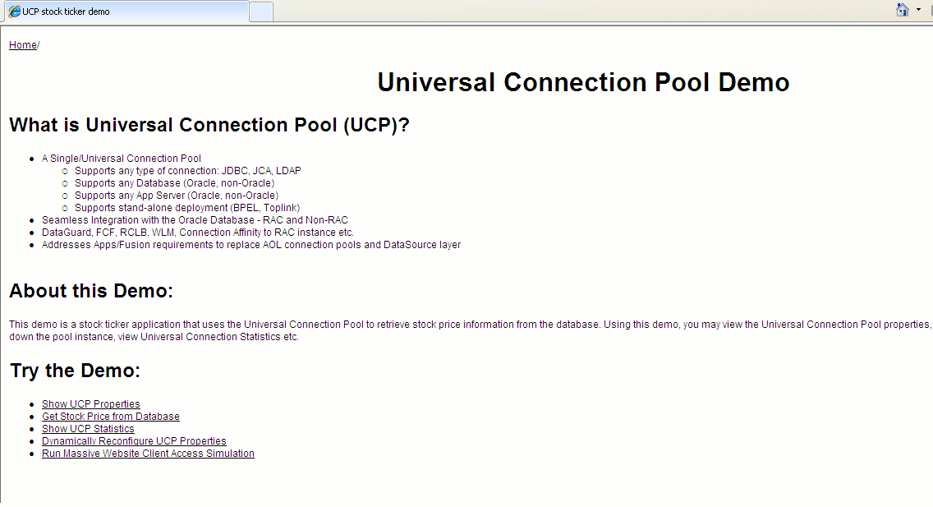933x507 pixels.
Task: Click 'A Single/Universal Connection Pool' bullet
Action: pyautogui.click(x=122, y=159)
